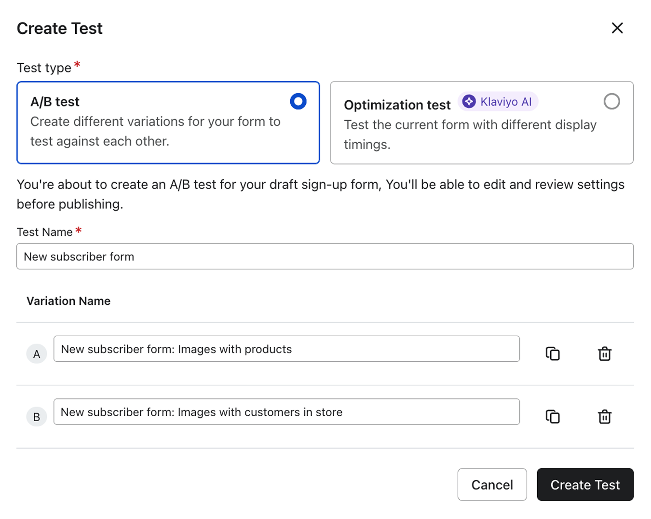Screen dimensions: 651x519
Task: Edit the 'Images with products' variation name
Action: tap(286, 349)
